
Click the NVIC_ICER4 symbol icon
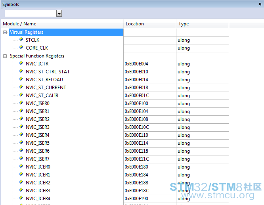click(21, 198)
